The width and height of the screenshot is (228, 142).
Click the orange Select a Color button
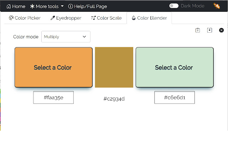pyautogui.click(x=53, y=67)
